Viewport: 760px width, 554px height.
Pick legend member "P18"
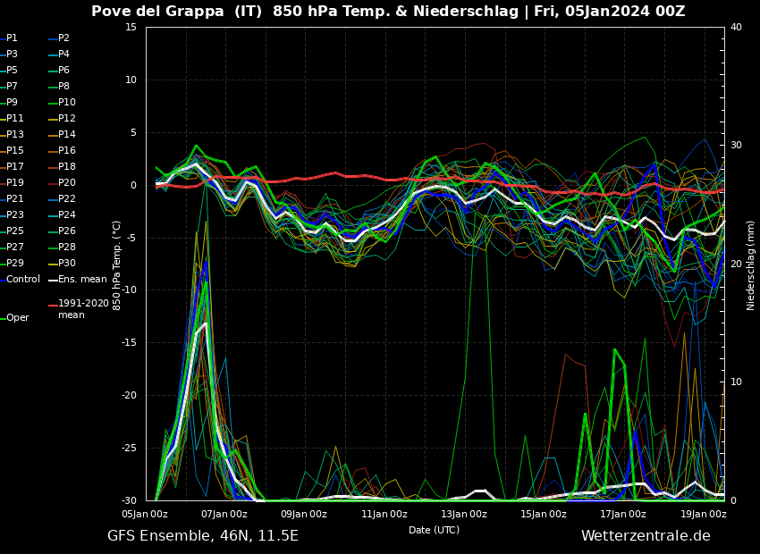pos(62,166)
